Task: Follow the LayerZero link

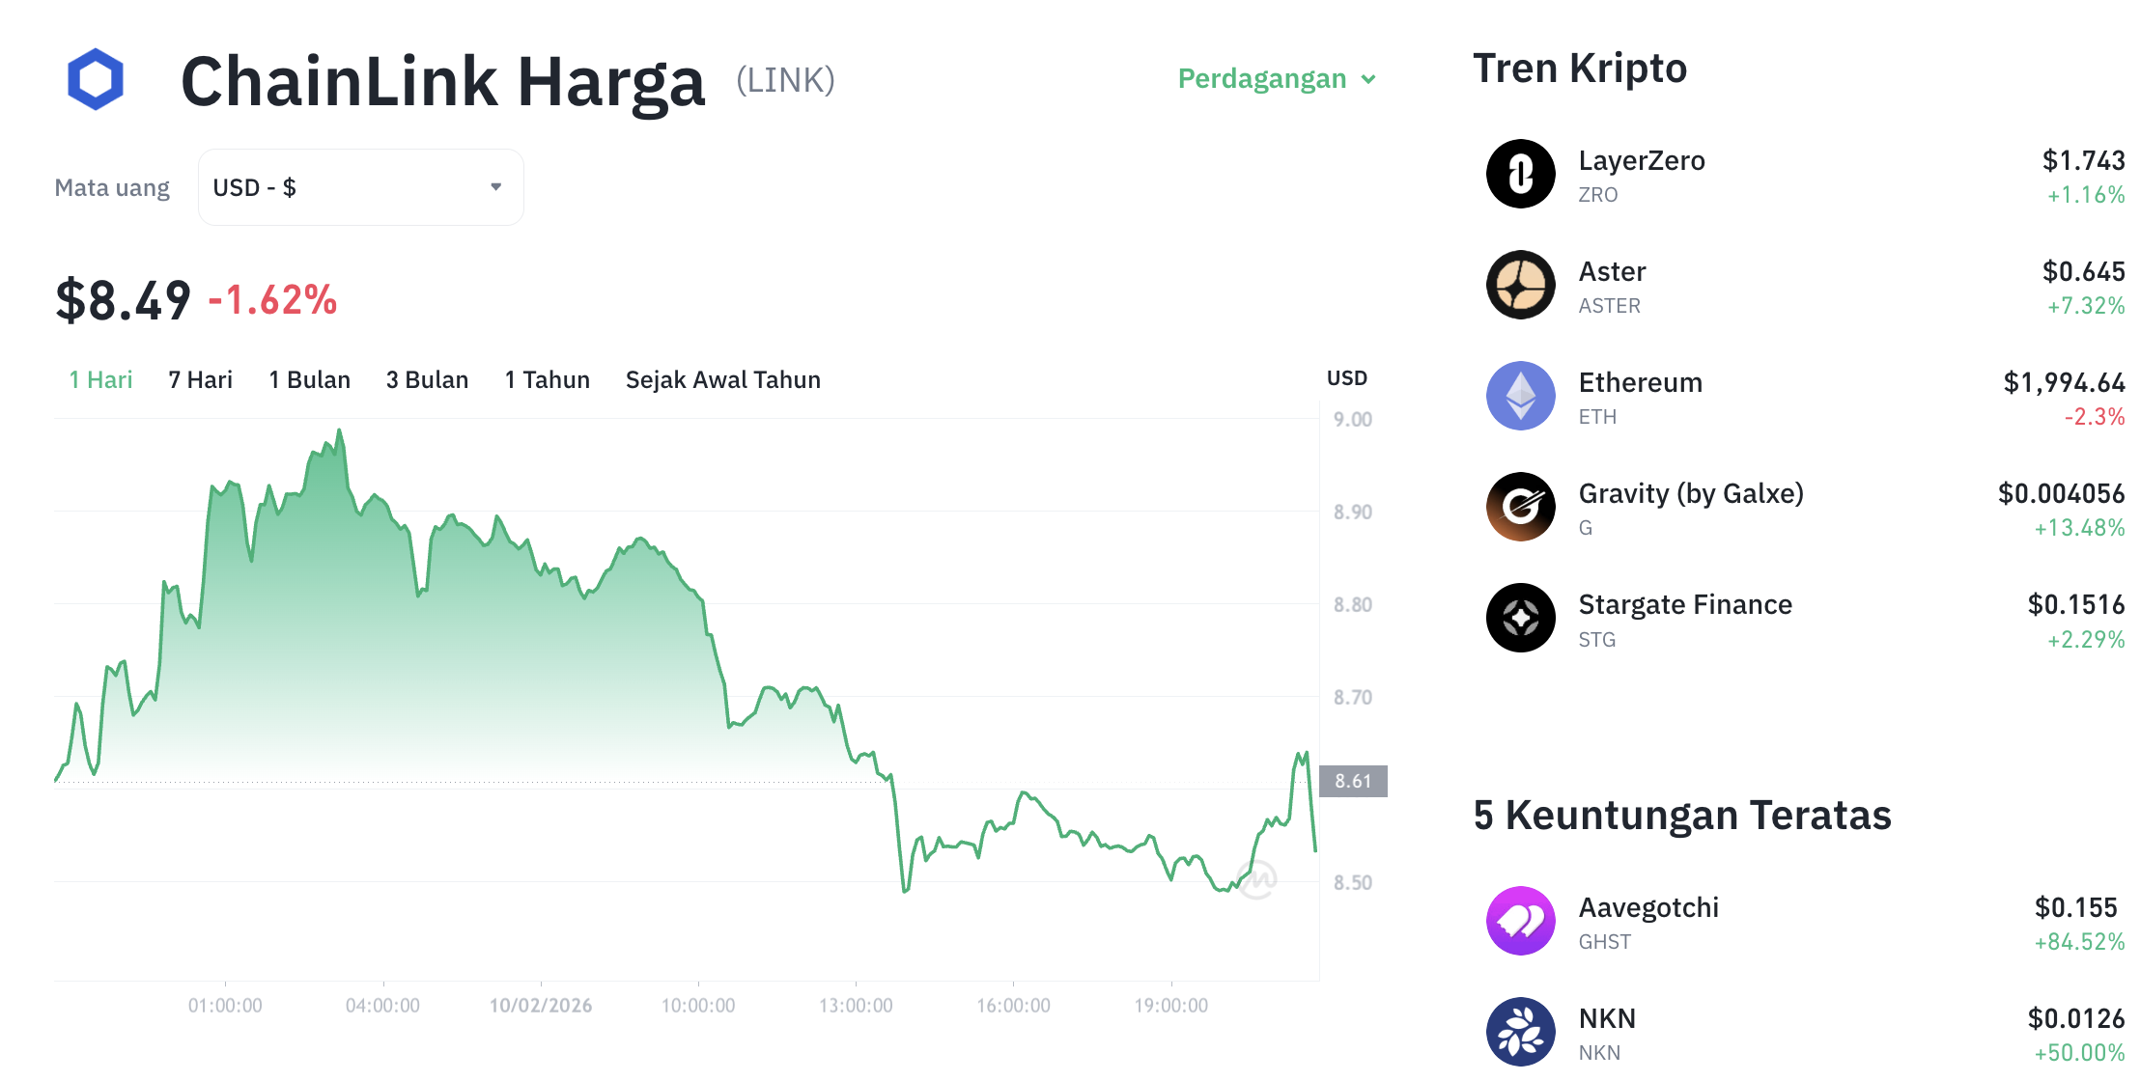Action: [x=1642, y=161]
